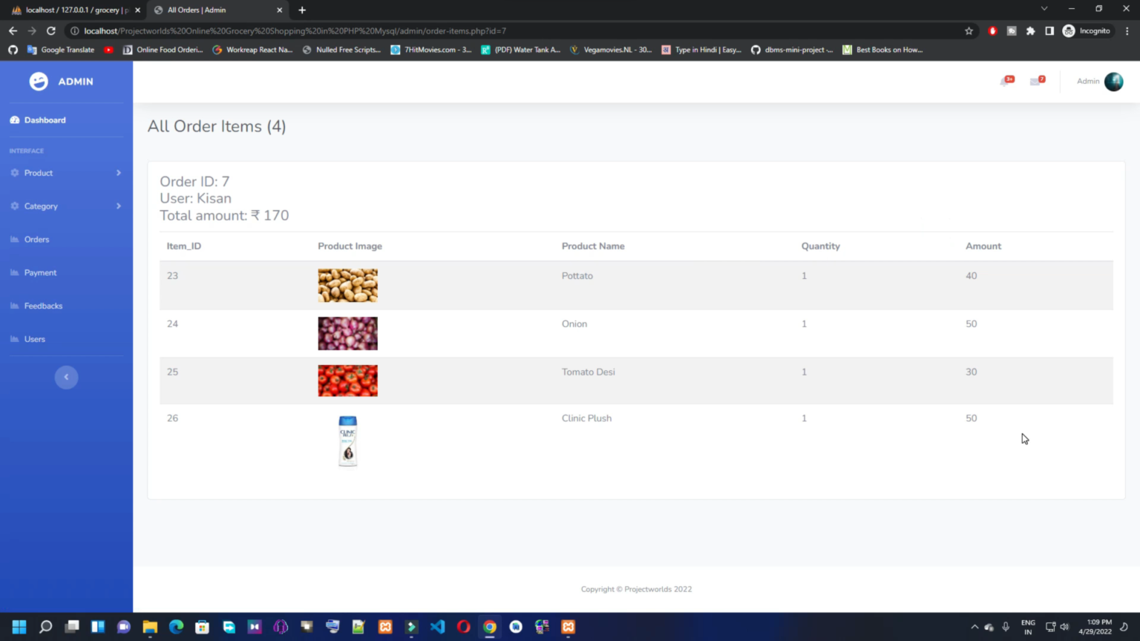Click the chart icon next to Payment
Image resolution: width=1140 pixels, height=641 pixels.
(x=13, y=272)
